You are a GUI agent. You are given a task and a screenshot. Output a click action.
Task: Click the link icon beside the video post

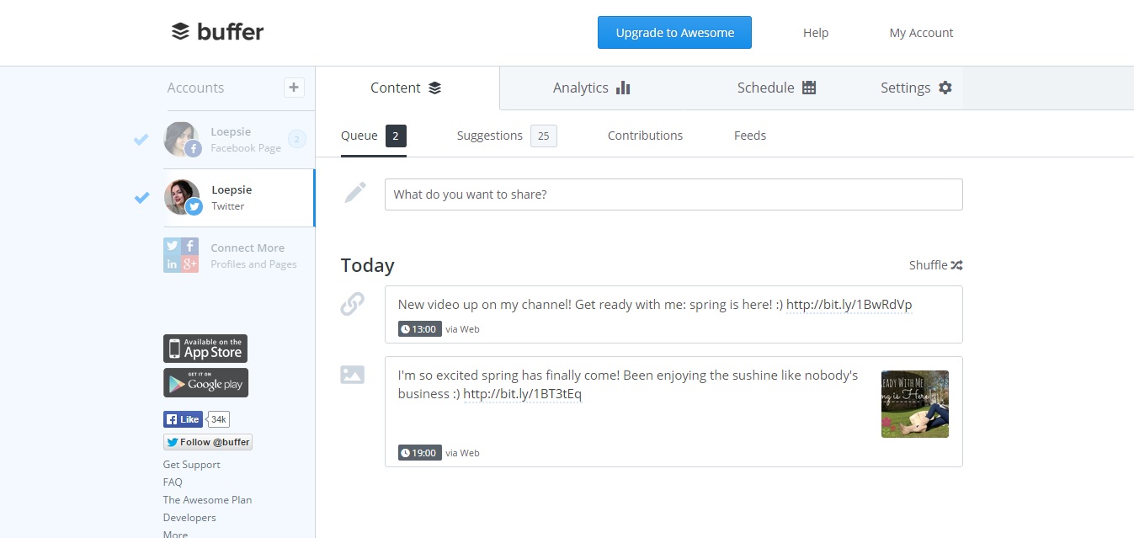[353, 305]
